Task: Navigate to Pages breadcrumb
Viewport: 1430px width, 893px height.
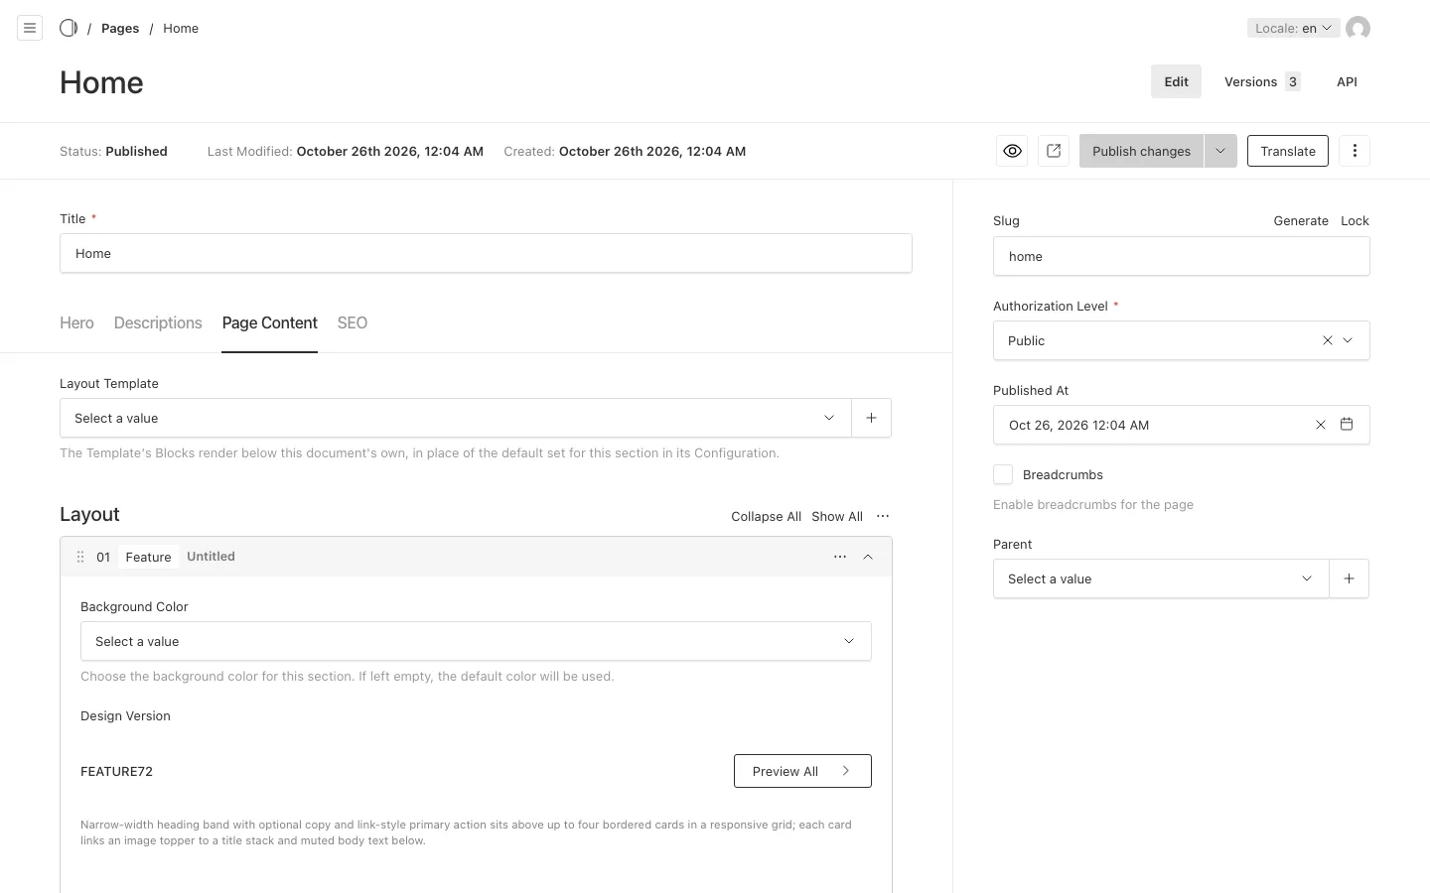Action: tap(120, 28)
